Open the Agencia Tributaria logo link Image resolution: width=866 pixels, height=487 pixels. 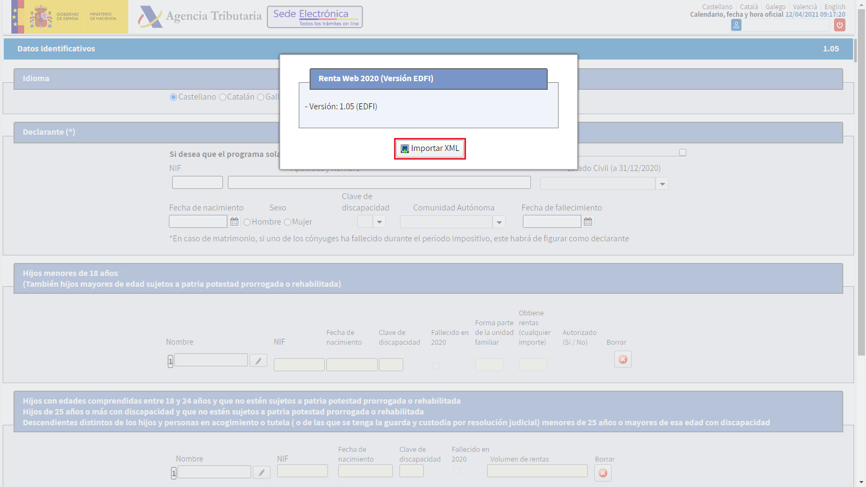coord(200,16)
